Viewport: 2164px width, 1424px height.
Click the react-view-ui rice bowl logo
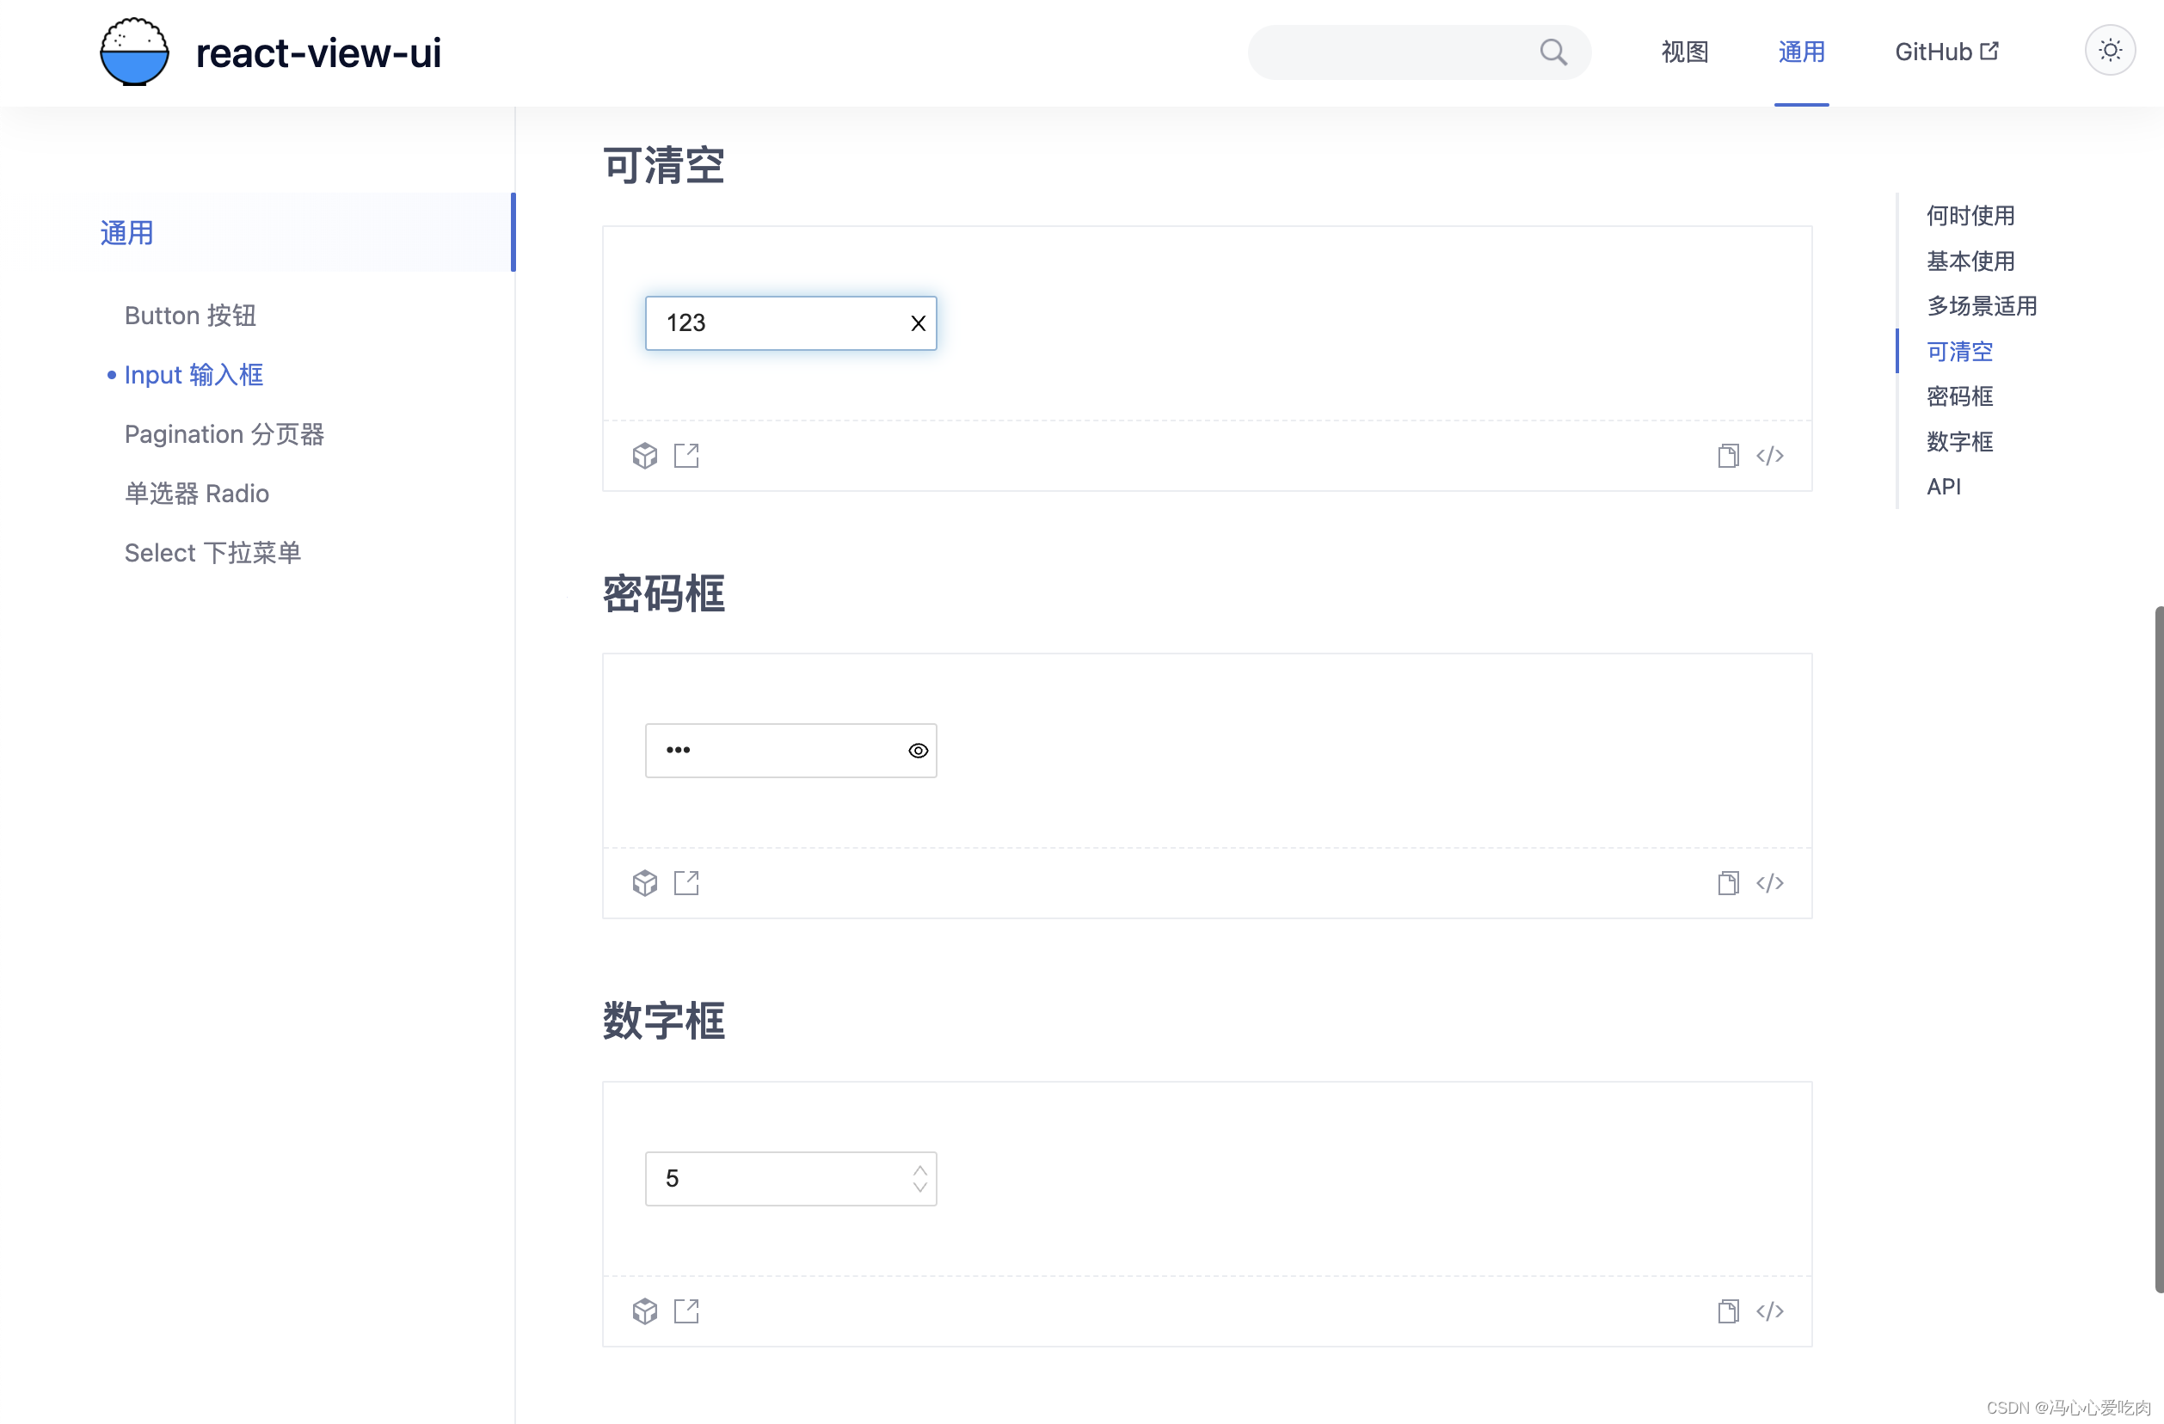click(x=133, y=51)
